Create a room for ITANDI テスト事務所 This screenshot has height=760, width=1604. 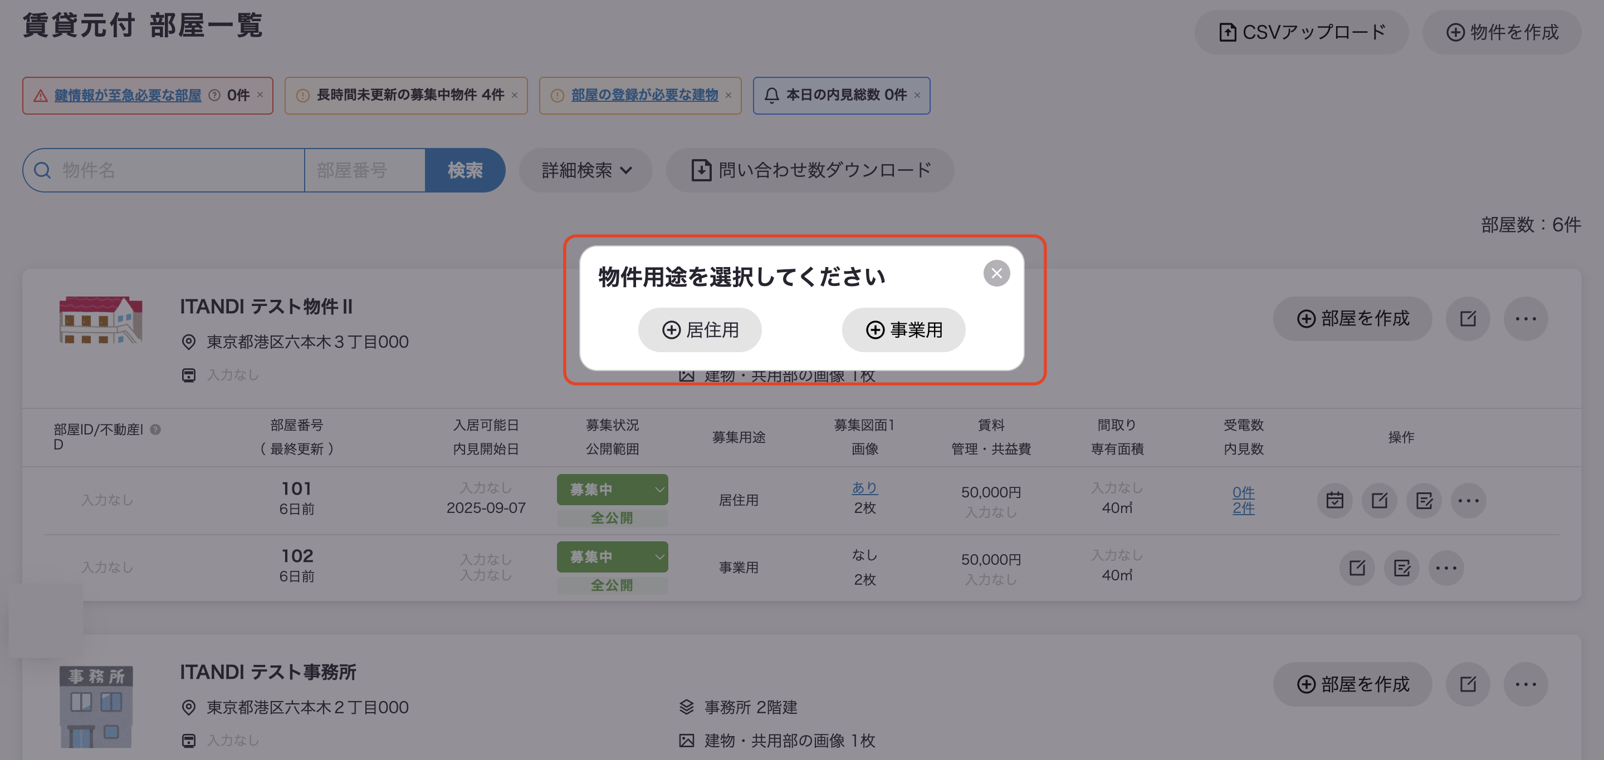1352,684
